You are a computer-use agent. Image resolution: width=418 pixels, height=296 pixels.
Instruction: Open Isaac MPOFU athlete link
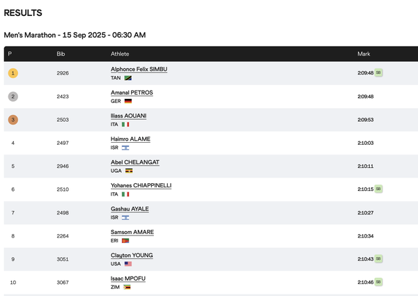click(x=128, y=279)
